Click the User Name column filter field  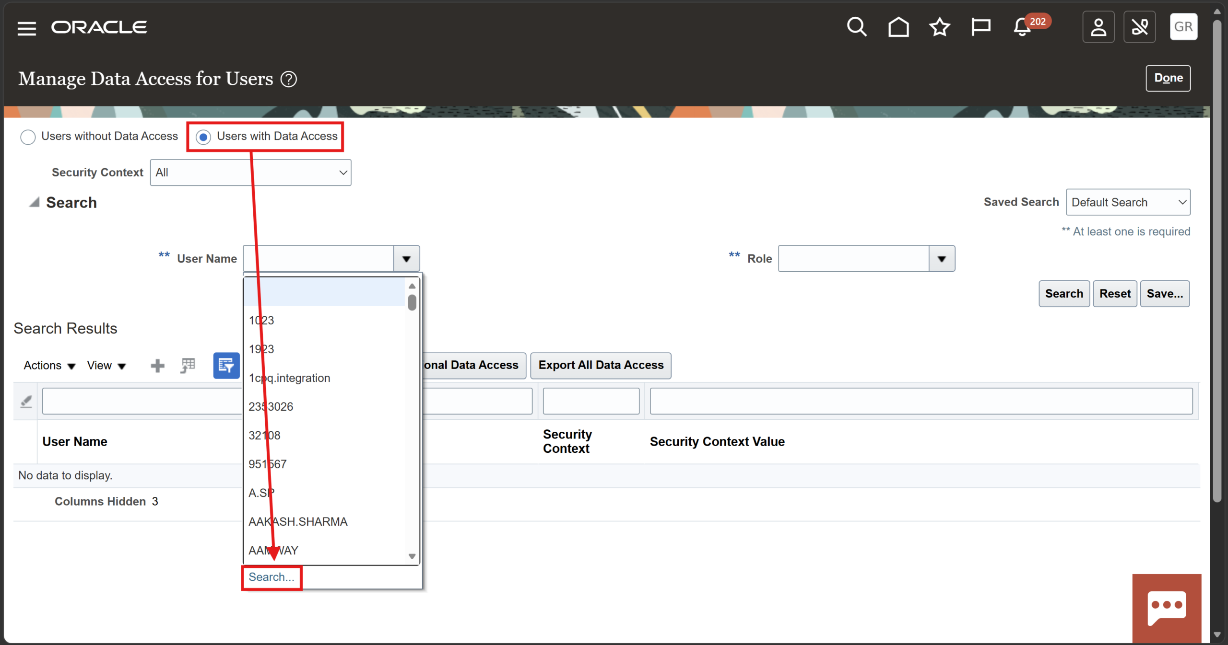pos(142,401)
